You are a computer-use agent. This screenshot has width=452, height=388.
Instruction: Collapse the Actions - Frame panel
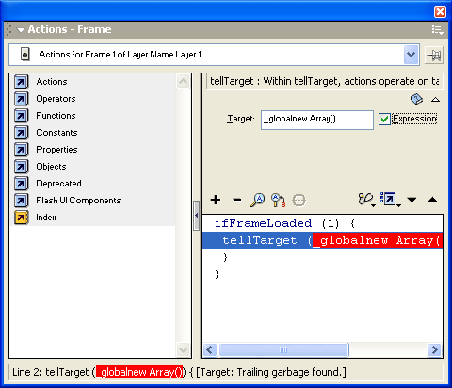point(21,30)
